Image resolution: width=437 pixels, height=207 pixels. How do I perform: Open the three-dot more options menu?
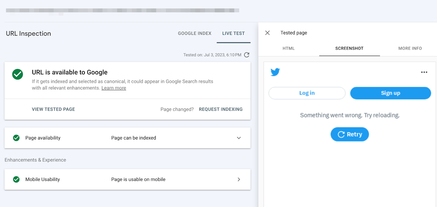point(424,72)
